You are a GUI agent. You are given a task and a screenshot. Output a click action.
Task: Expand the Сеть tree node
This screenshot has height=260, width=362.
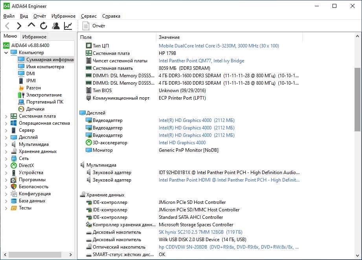pyautogui.click(x=6, y=159)
